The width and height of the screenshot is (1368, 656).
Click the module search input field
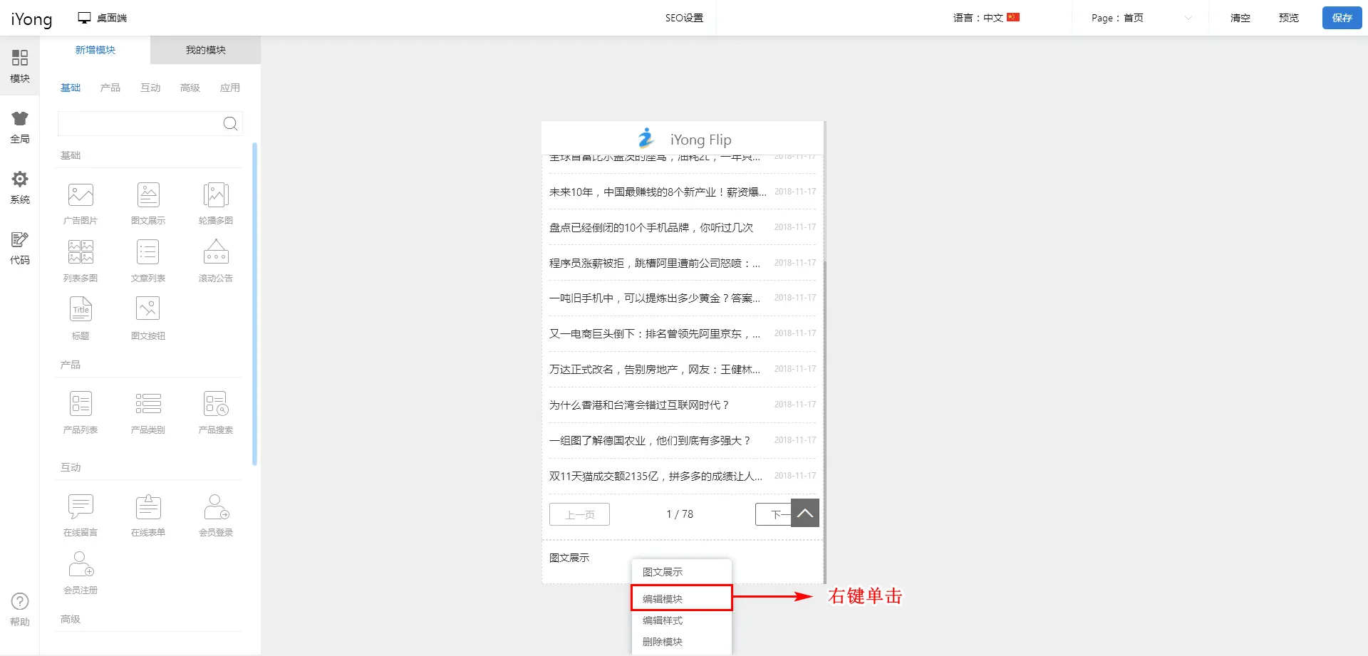[x=139, y=124]
